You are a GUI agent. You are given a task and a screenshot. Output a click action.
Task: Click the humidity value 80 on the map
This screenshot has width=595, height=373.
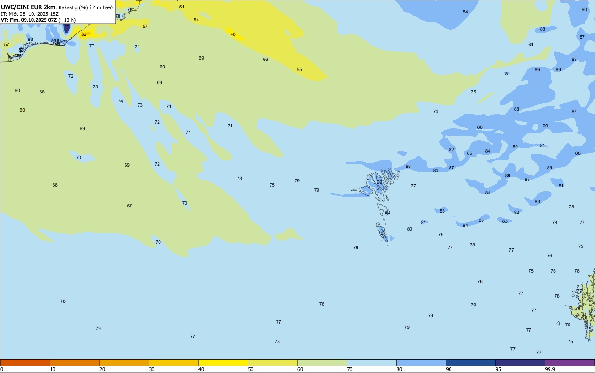(x=410, y=229)
